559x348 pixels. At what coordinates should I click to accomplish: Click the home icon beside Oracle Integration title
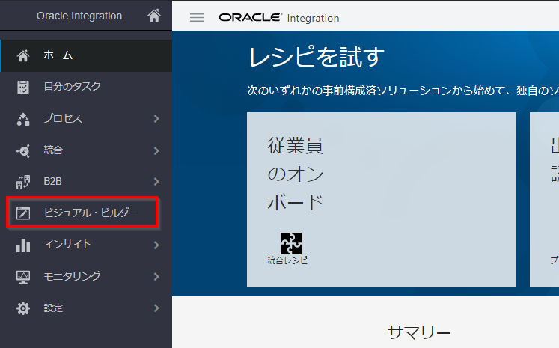[154, 16]
